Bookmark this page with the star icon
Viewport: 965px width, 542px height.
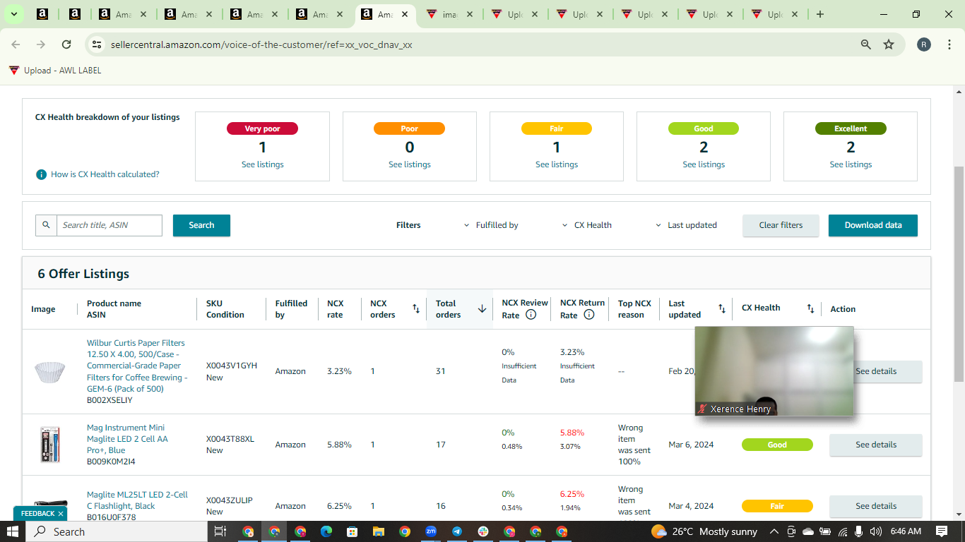tap(889, 44)
